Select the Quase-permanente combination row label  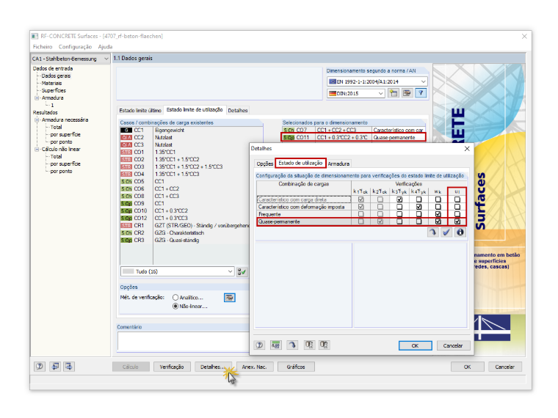pyautogui.click(x=279, y=221)
